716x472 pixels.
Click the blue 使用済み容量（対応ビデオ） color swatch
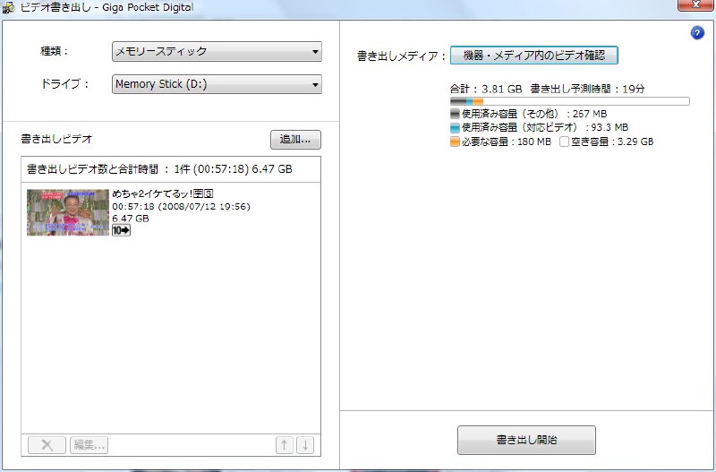point(455,127)
